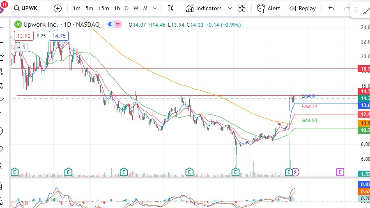This screenshot has width=370, height=208.
Task: Click the SMA 50 chart label
Action: (309, 121)
